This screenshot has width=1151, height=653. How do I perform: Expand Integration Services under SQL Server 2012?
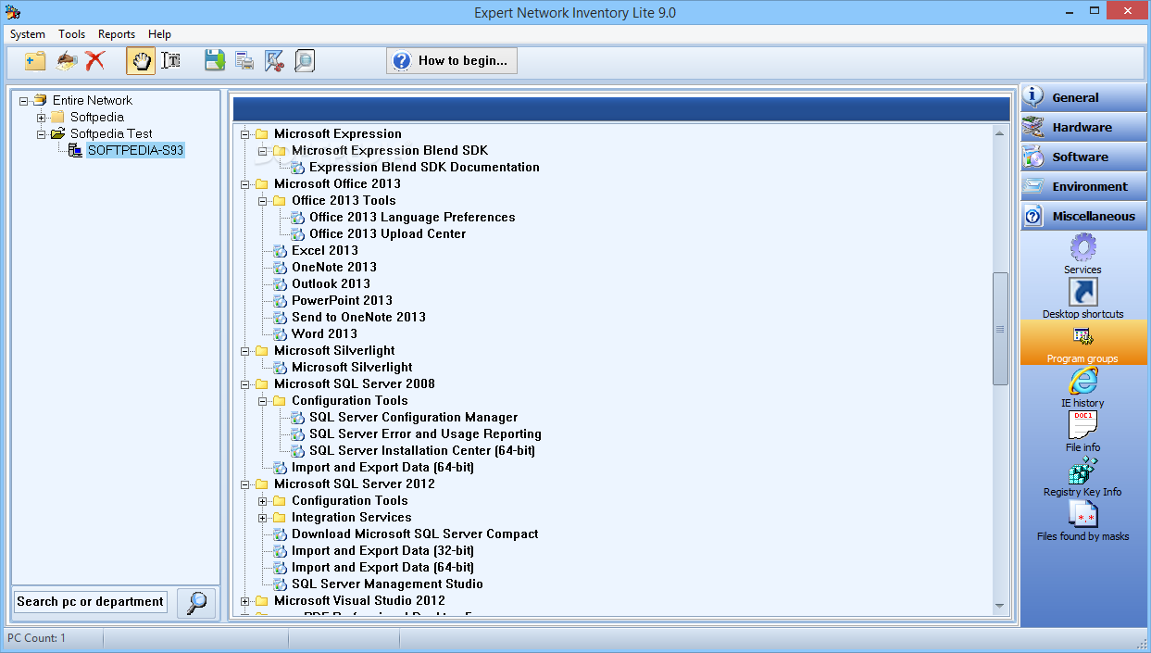click(x=263, y=518)
